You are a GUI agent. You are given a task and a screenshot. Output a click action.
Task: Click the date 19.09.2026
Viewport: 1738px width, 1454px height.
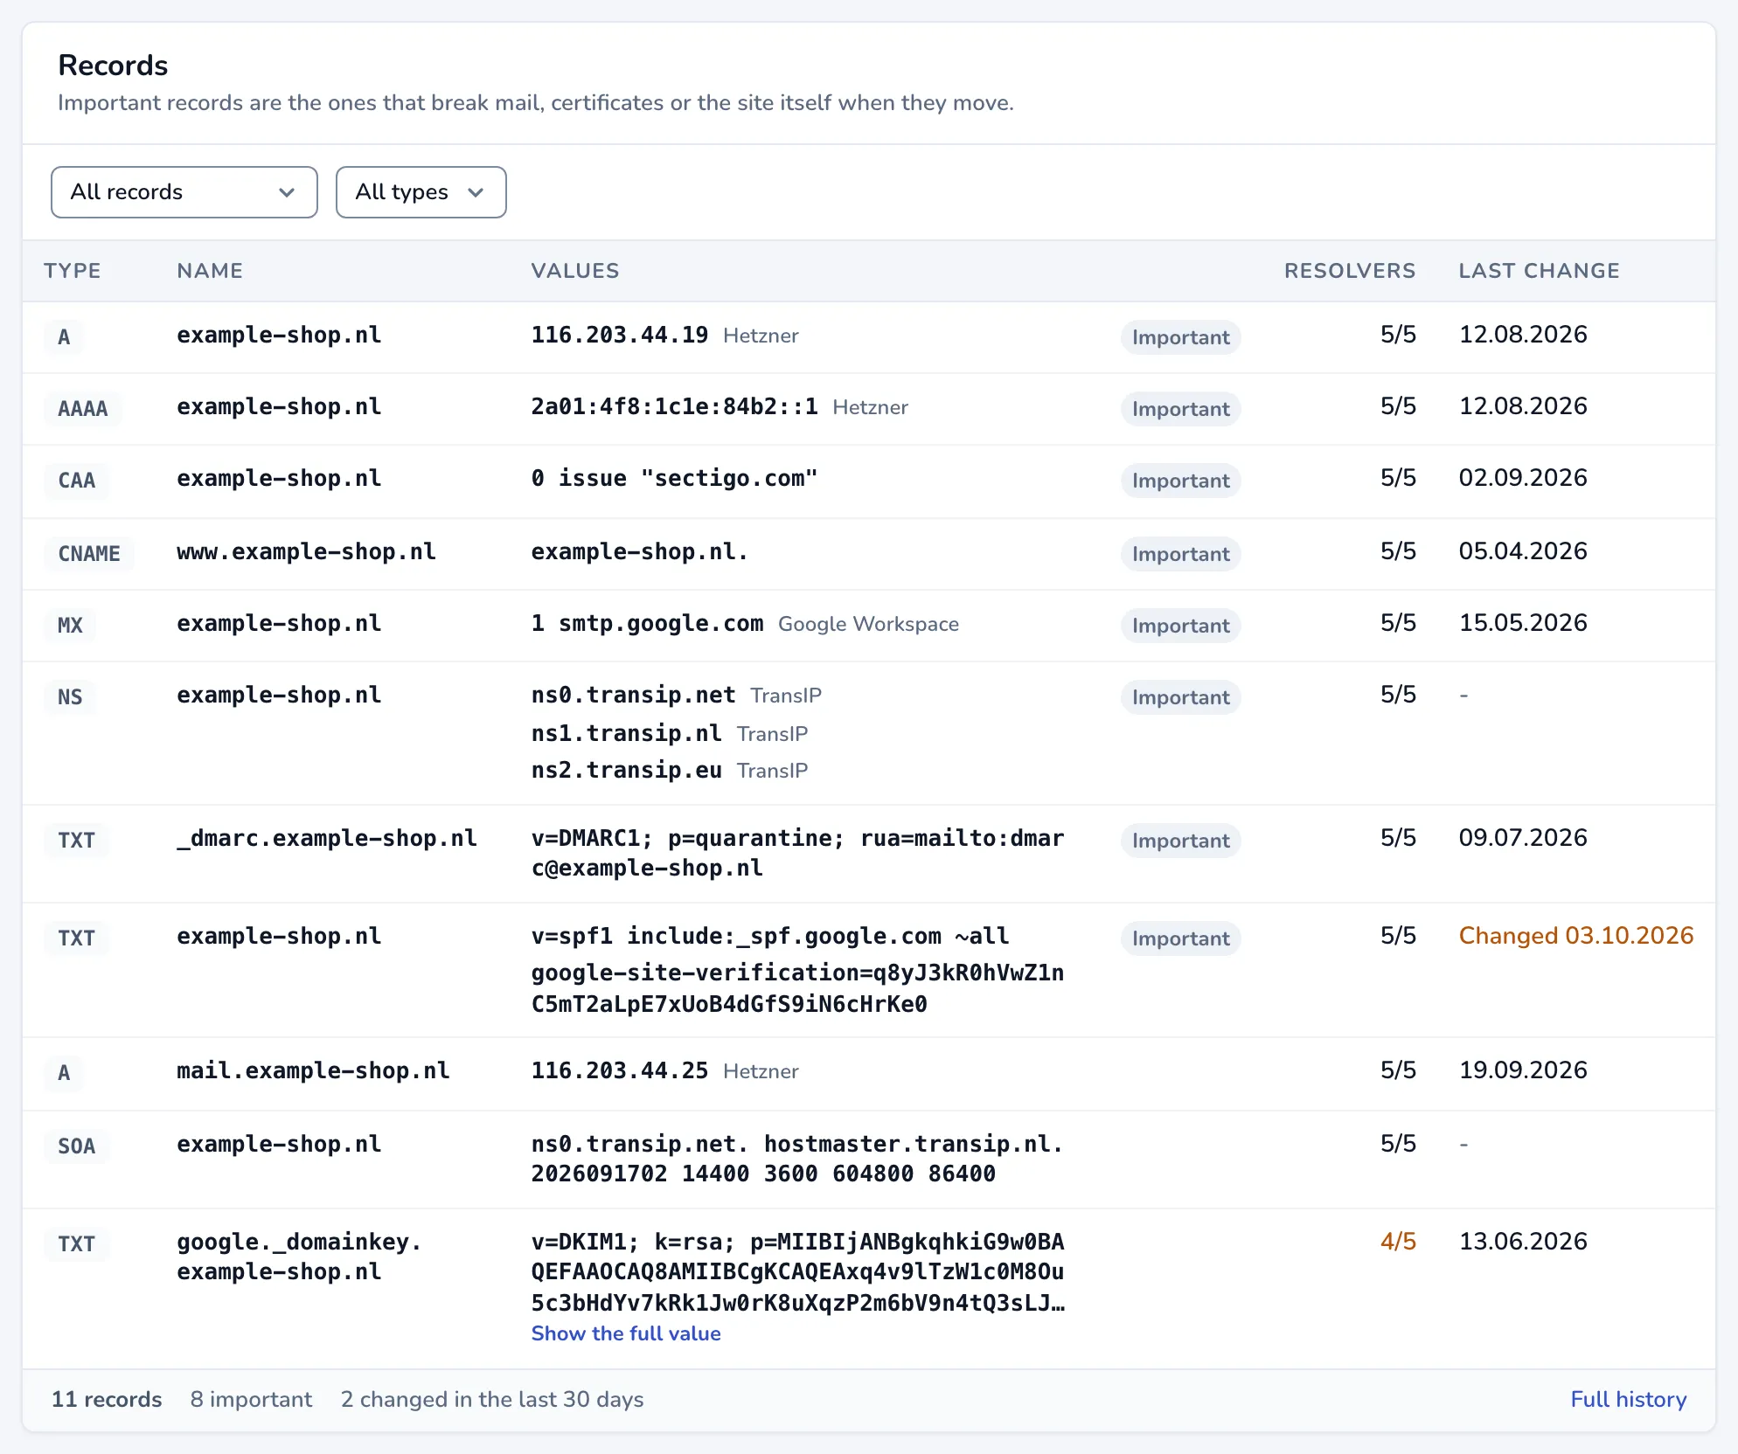click(1523, 1070)
